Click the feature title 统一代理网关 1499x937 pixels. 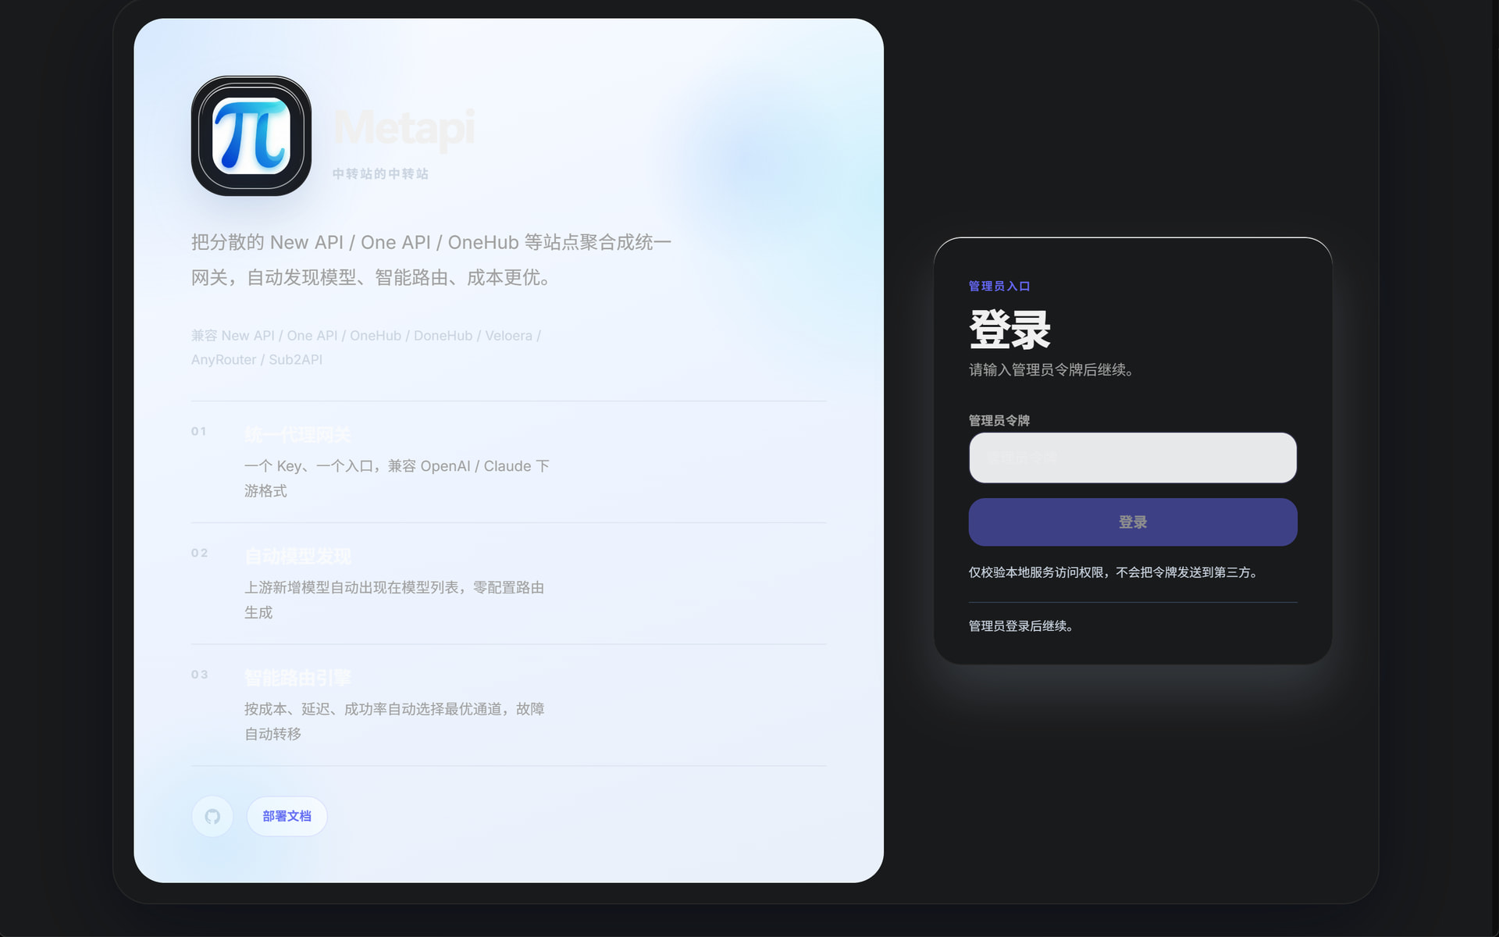pyautogui.click(x=297, y=435)
